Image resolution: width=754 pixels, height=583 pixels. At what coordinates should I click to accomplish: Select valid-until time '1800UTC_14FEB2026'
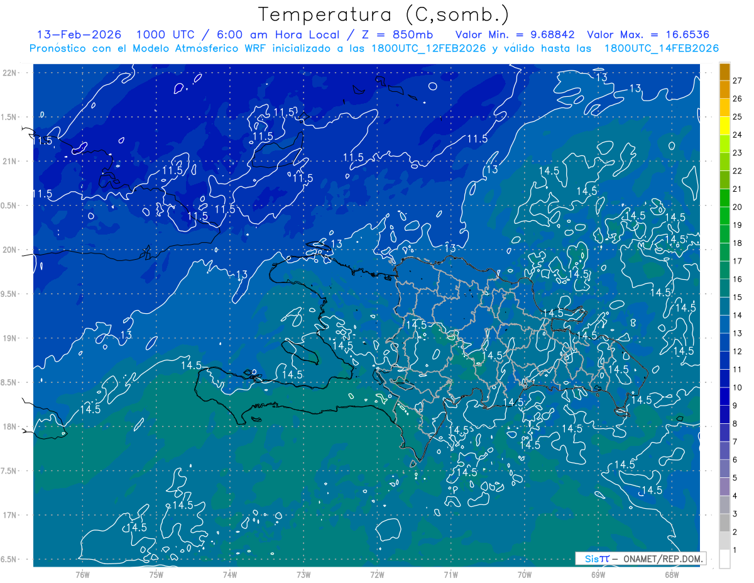(x=662, y=48)
